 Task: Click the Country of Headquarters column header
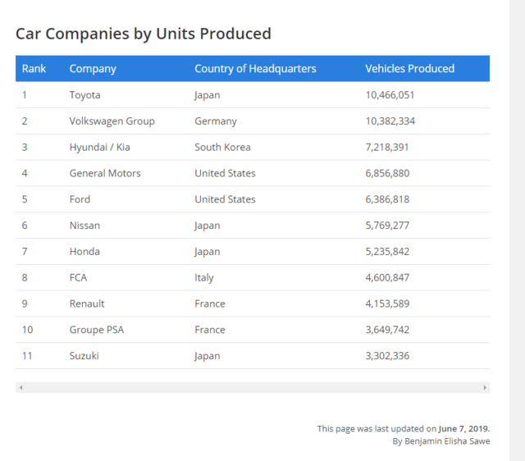click(x=255, y=69)
